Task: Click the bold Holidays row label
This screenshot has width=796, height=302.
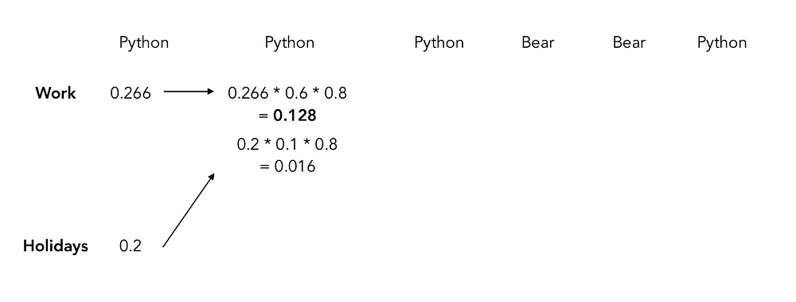Action: pos(56,246)
